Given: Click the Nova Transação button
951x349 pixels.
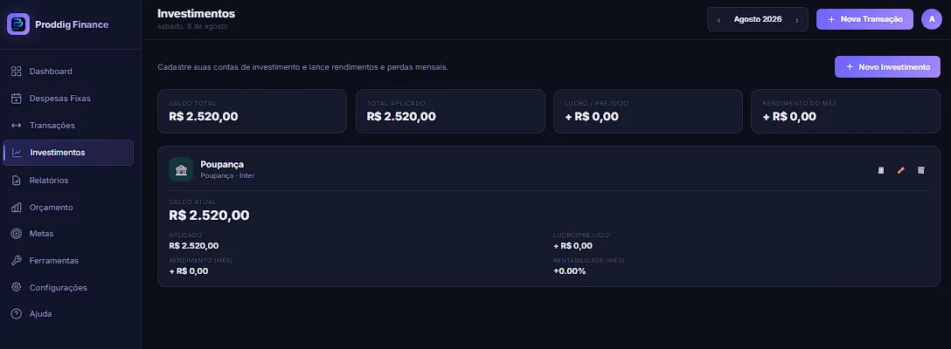Looking at the screenshot, I should pyautogui.click(x=864, y=19).
